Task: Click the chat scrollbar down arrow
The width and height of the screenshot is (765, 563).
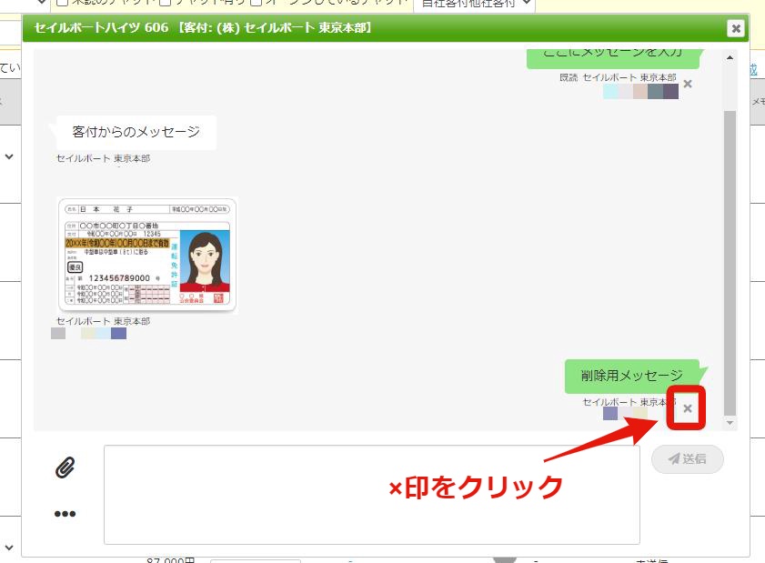Action: coord(730,423)
